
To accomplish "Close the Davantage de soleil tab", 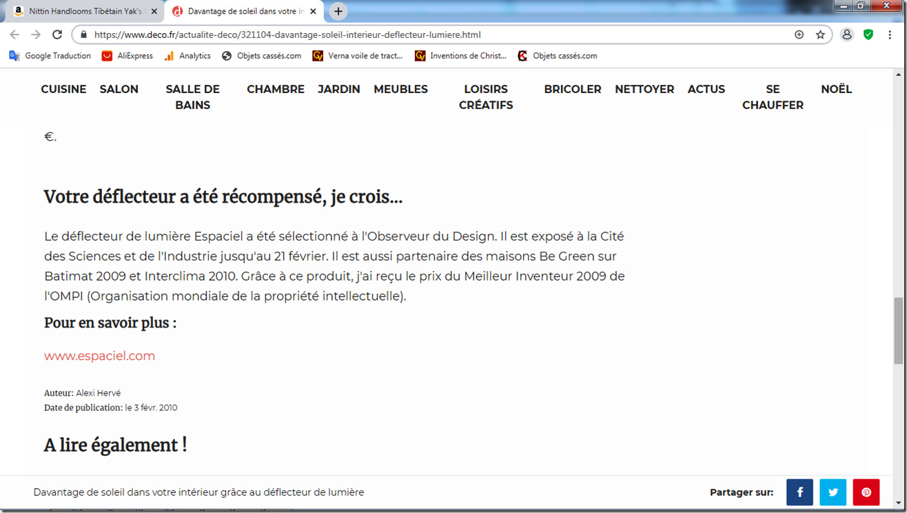I will pos(313,11).
